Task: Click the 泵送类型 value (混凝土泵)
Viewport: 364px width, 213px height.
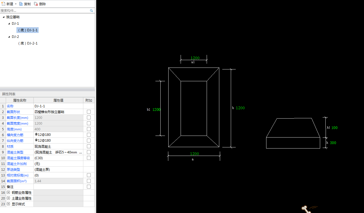Action: tap(58, 169)
